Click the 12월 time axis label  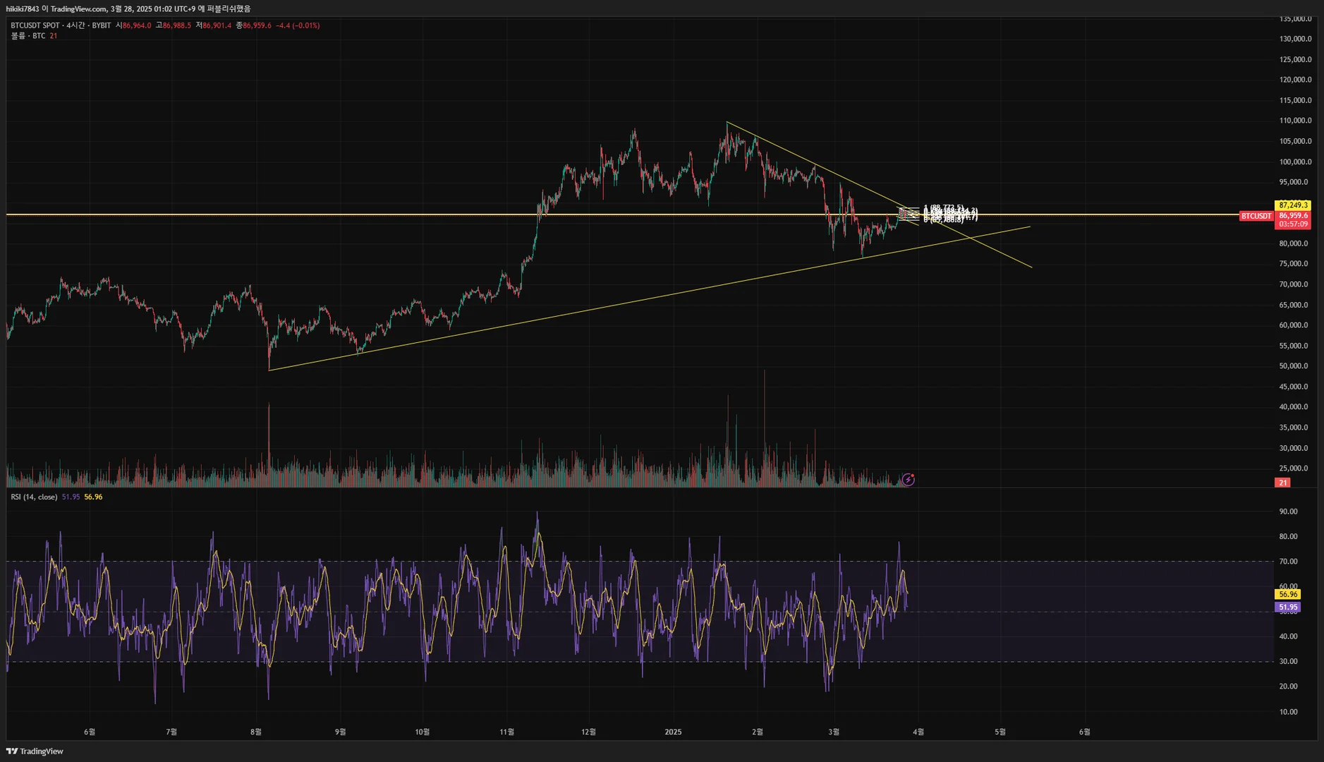(x=589, y=732)
